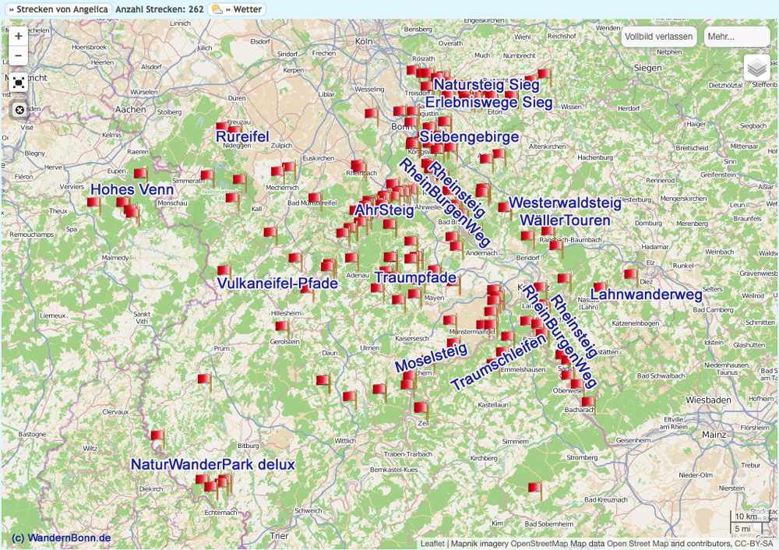Viewport: 779px width, 550px height.
Task: Open the map layers control
Action: tap(756, 69)
